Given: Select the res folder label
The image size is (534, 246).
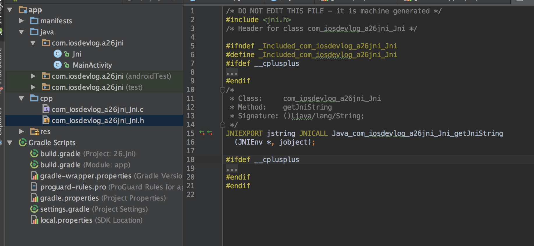Looking at the screenshot, I should [45, 132].
